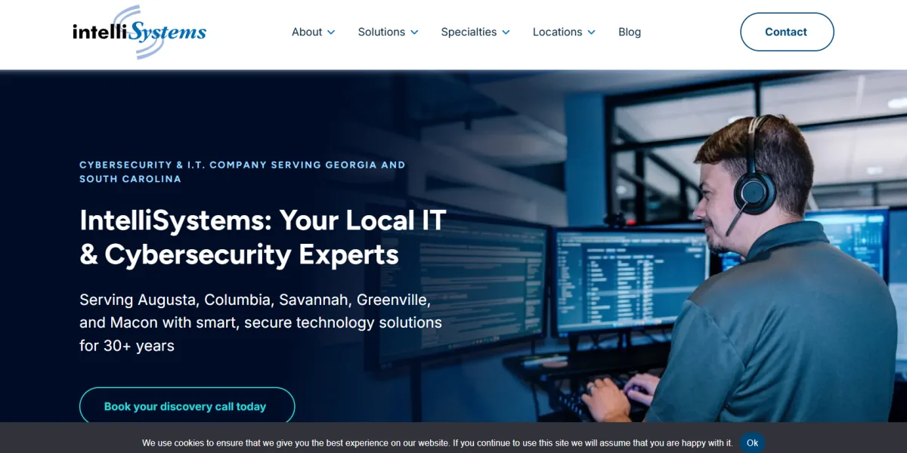Click the IntelliSystems hero headline
This screenshot has width=907, height=453.
tap(263, 237)
